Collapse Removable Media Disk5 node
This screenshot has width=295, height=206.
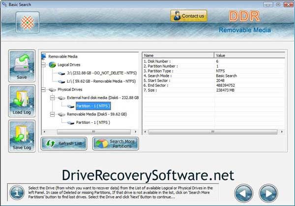(53, 114)
